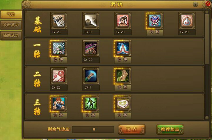Click the crossed-arms fighter skill in 三转 row
This screenshot has height=140, width=212.
(59, 104)
